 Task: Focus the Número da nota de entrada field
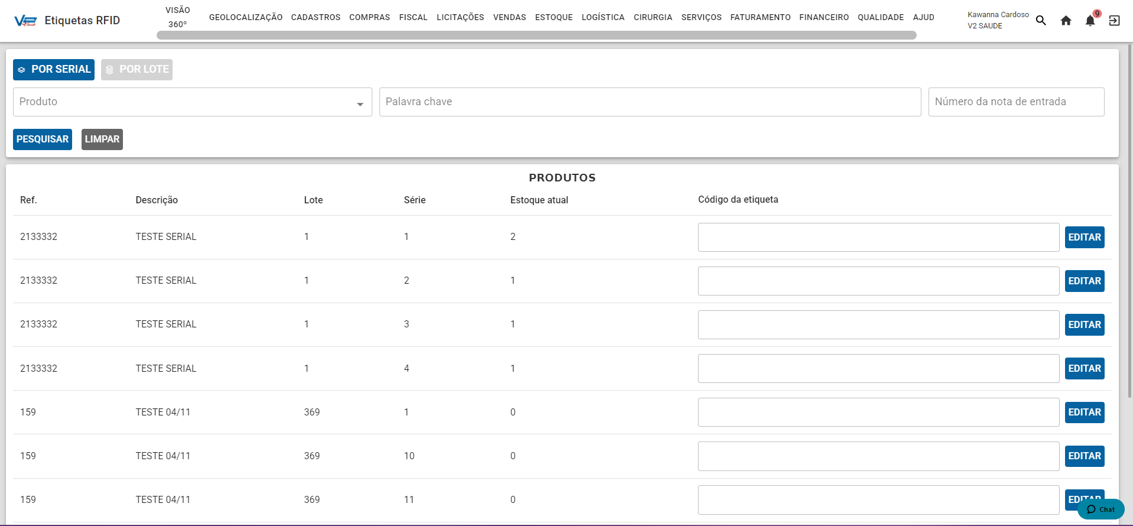coord(1015,102)
